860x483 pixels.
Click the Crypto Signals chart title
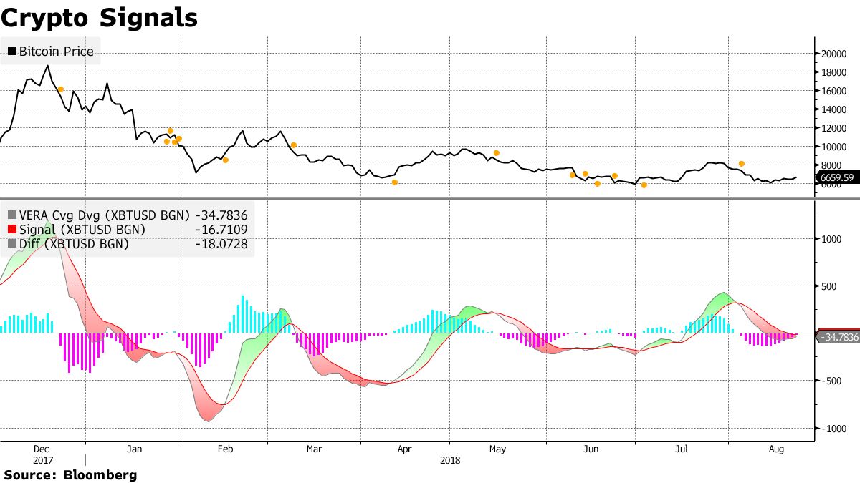[x=99, y=17]
